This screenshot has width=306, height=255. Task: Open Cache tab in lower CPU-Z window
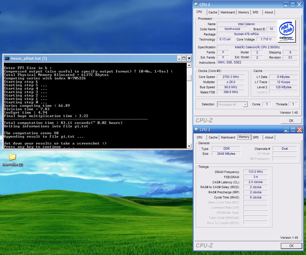click(213, 137)
